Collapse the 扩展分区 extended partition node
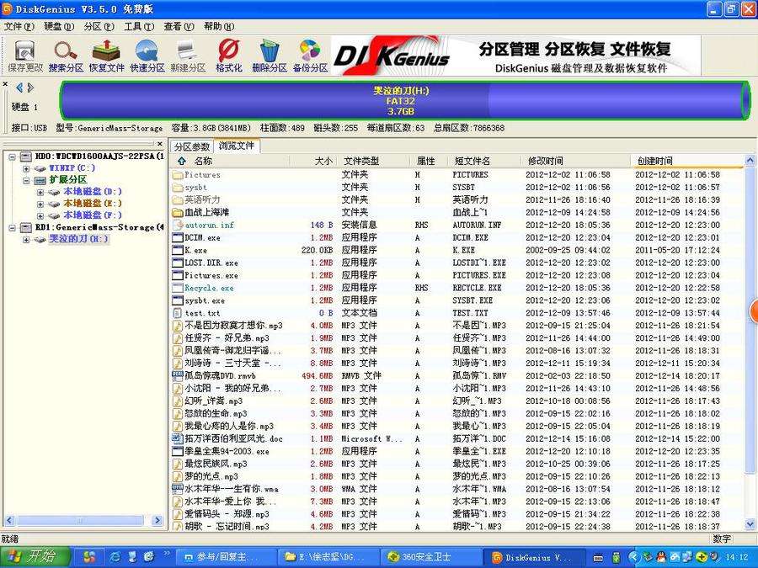Viewport: 758px width, 568px height. tap(26, 181)
